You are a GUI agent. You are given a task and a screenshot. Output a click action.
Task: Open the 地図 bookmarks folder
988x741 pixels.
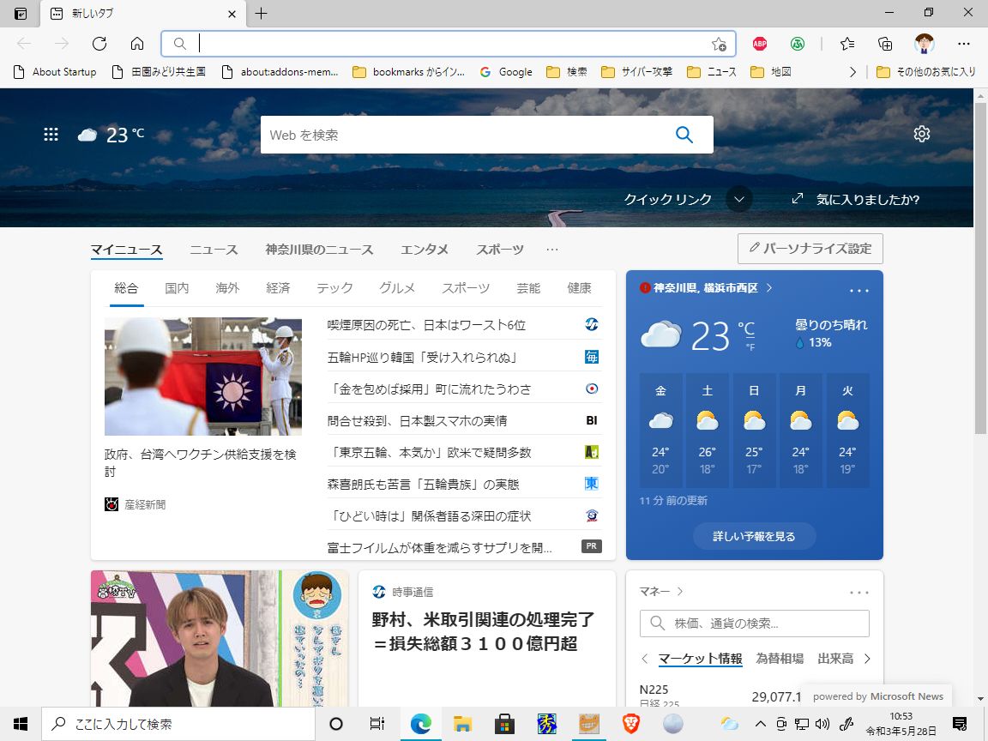[771, 72]
